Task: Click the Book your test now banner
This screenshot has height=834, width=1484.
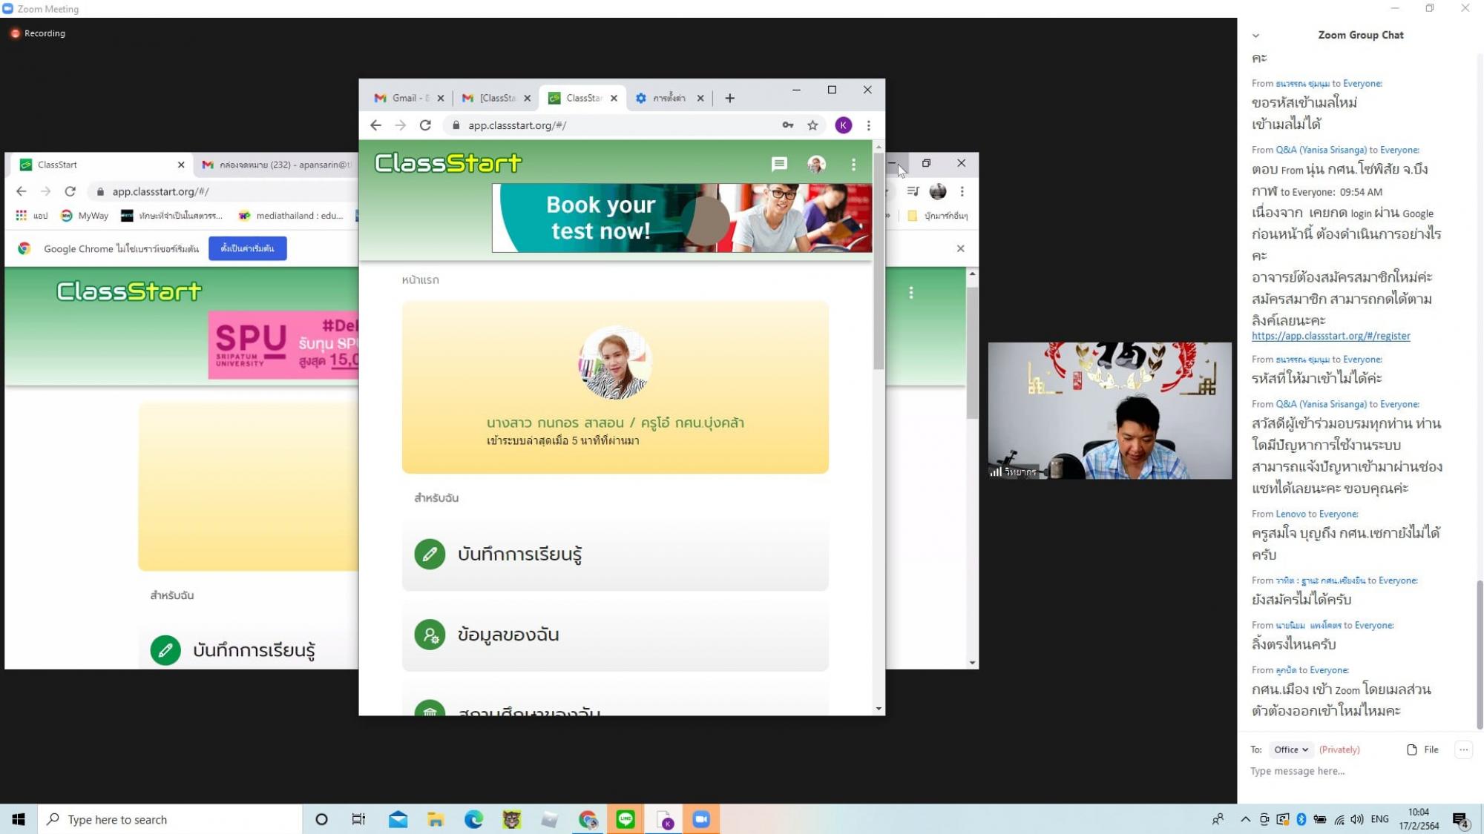Action: [682, 218]
